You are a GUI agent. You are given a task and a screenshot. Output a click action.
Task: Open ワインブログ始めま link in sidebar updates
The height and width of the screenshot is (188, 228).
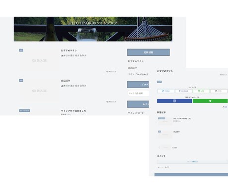(138, 74)
